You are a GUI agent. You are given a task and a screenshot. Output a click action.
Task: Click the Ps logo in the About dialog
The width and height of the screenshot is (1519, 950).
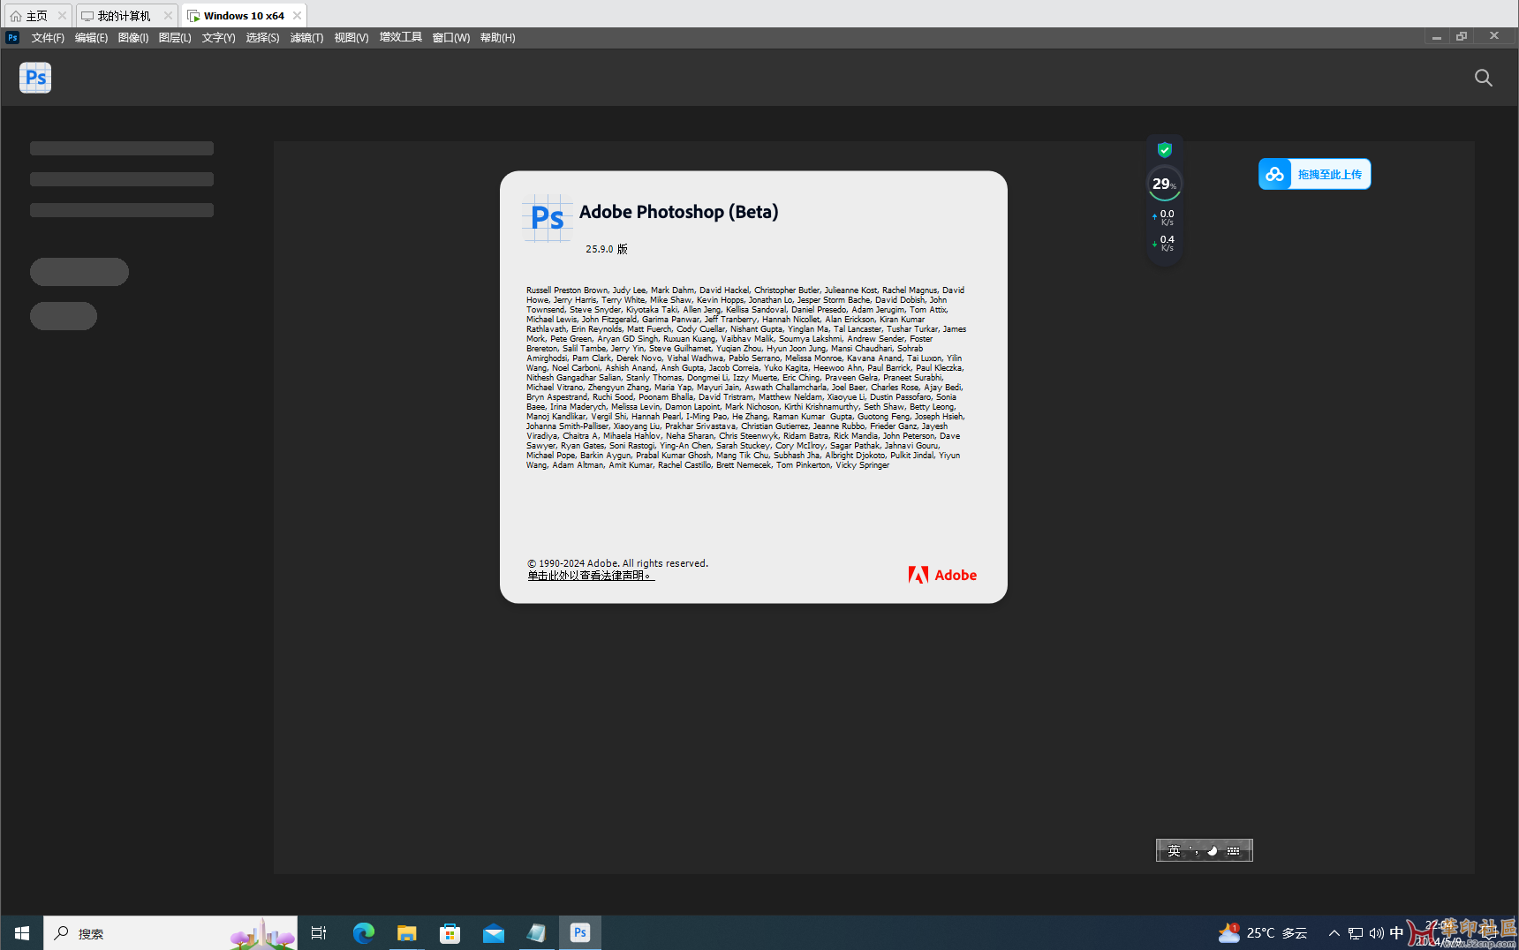[x=548, y=217]
